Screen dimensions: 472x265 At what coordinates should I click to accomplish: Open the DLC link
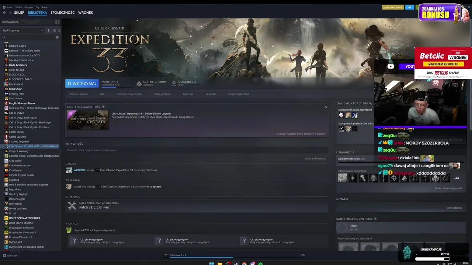pos(103,94)
